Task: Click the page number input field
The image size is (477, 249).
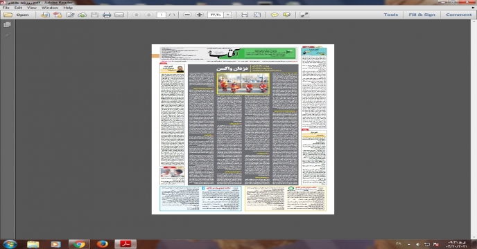Action: [162, 15]
